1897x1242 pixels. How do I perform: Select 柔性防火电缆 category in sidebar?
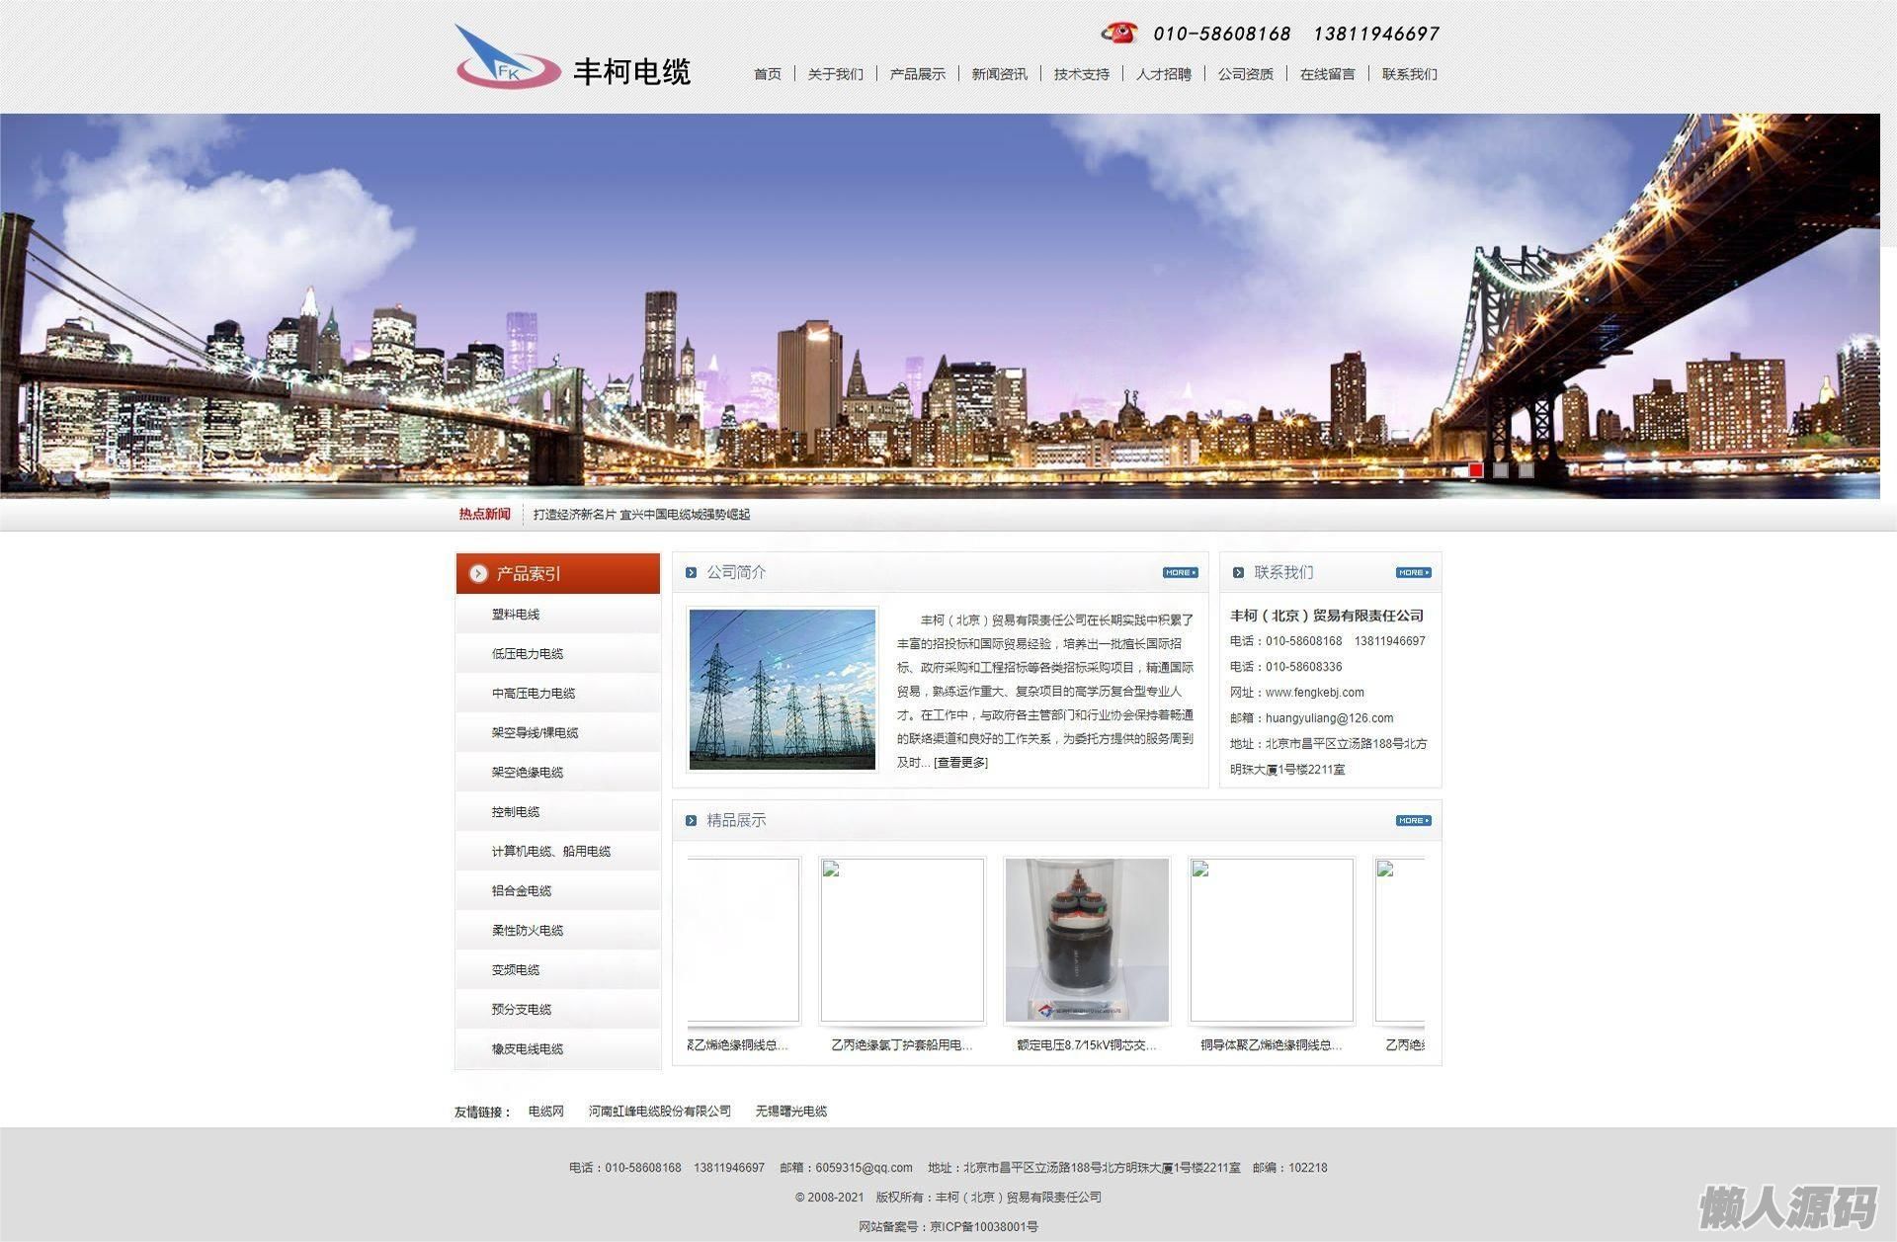click(528, 930)
